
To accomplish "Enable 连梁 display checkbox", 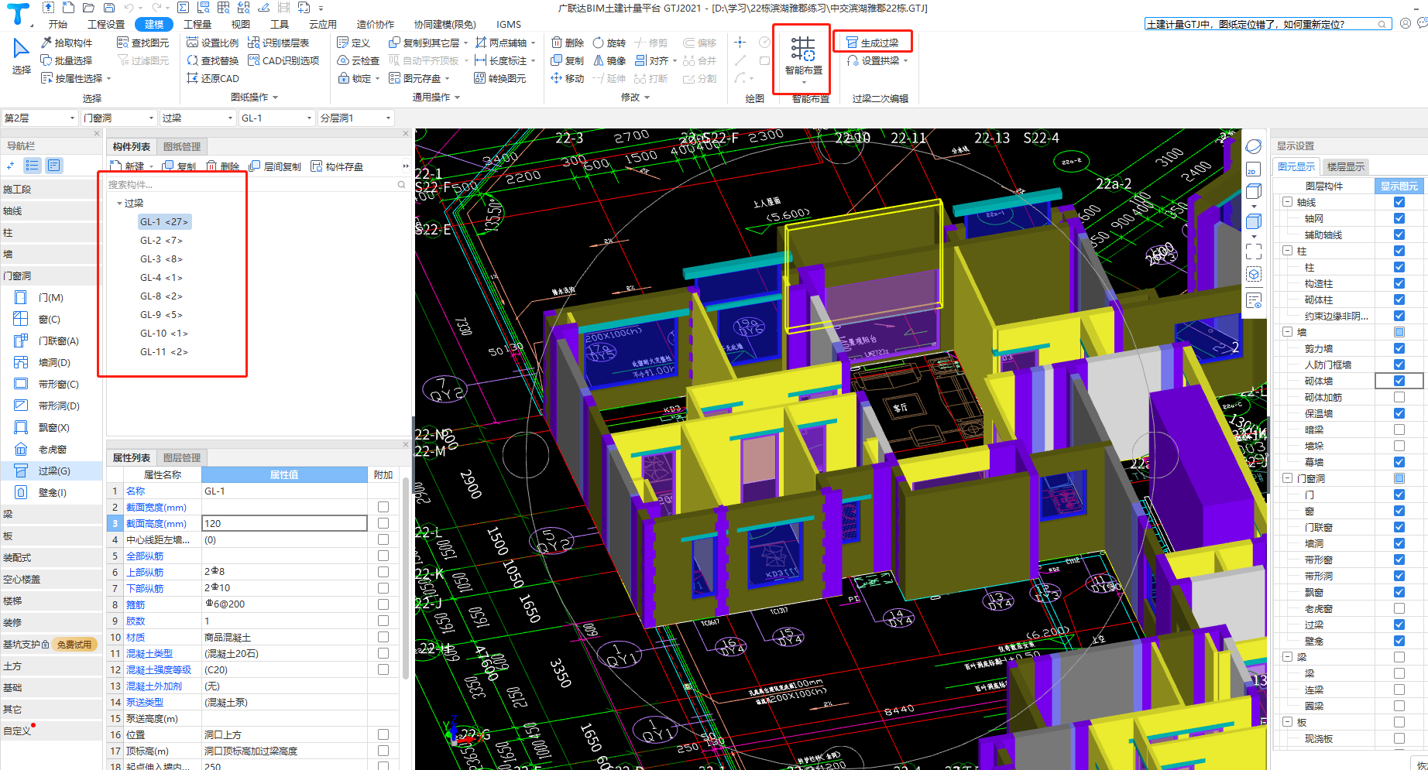I will (x=1399, y=690).
